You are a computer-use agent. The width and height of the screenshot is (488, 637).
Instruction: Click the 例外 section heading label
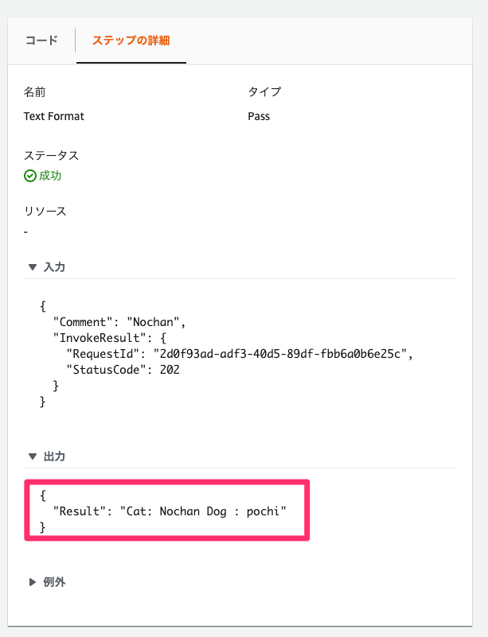(x=54, y=582)
